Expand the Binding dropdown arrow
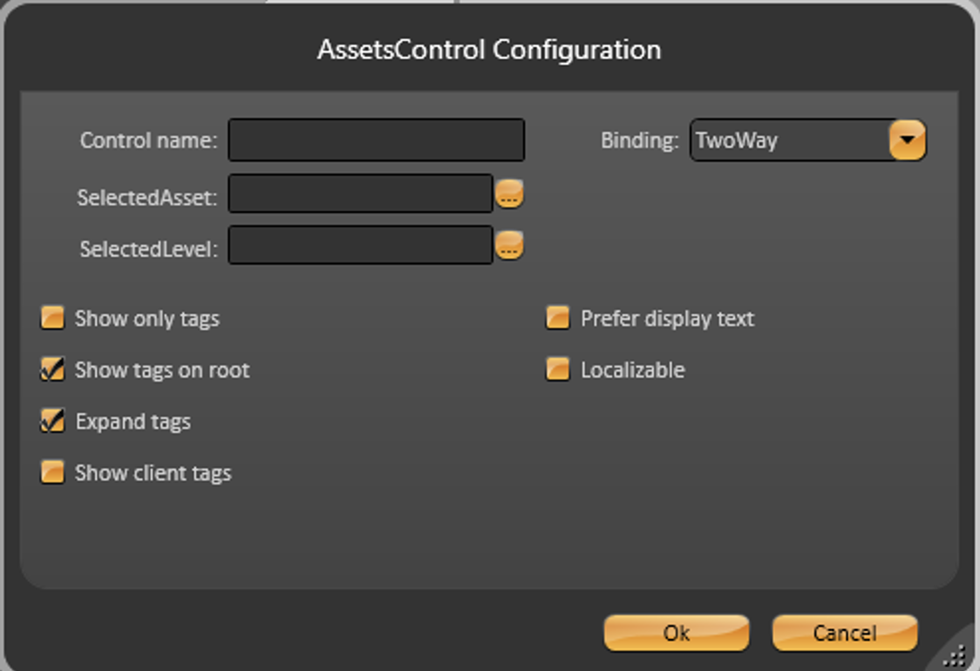Viewport: 980px width, 671px height. click(907, 140)
